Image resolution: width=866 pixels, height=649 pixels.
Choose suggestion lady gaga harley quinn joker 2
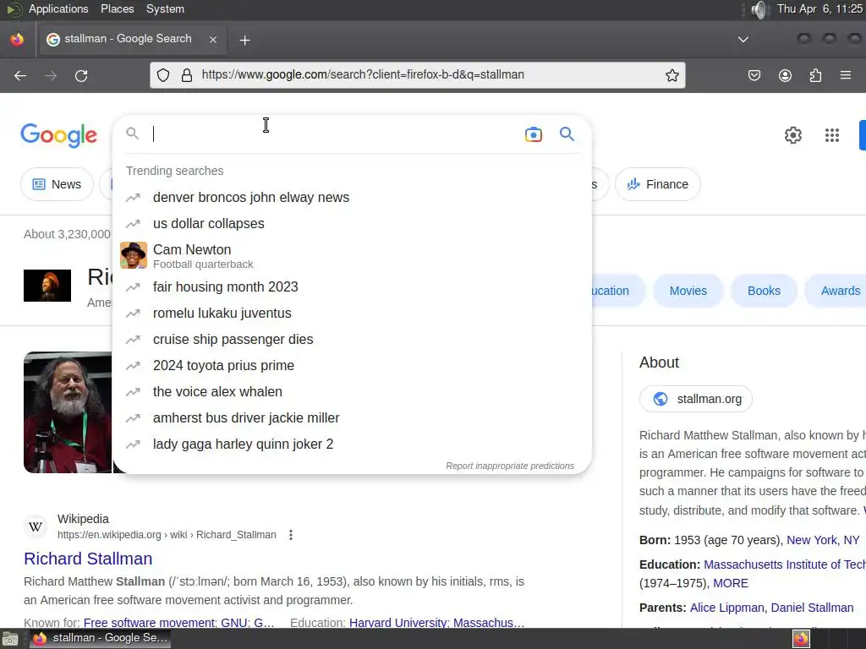coord(352,444)
